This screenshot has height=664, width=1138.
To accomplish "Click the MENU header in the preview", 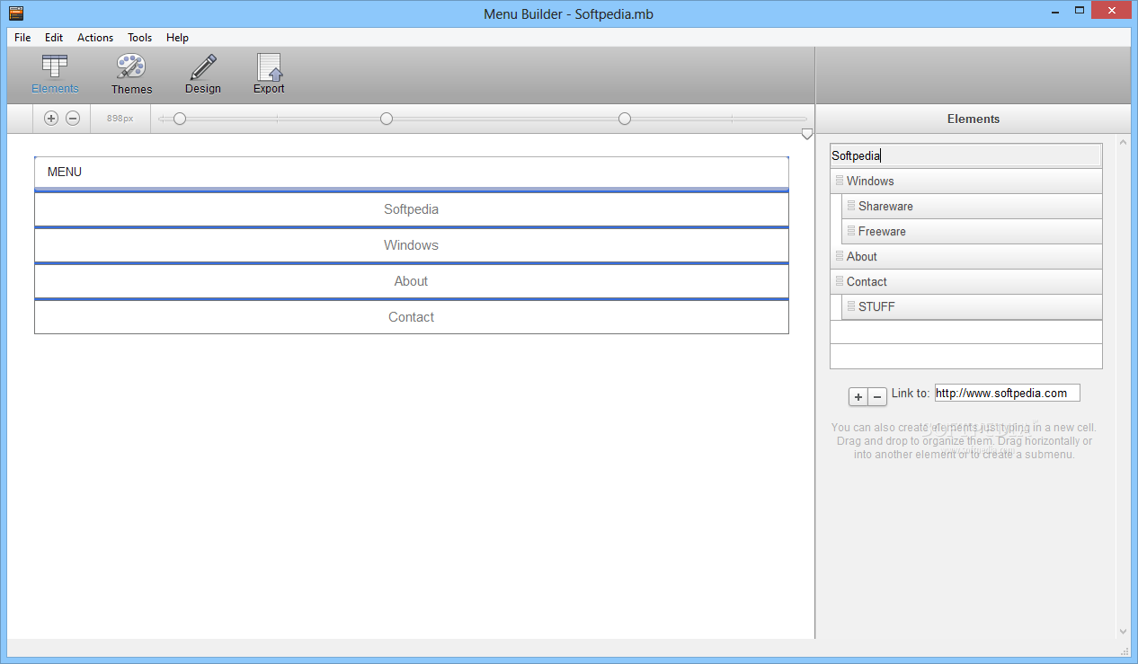I will (x=412, y=172).
